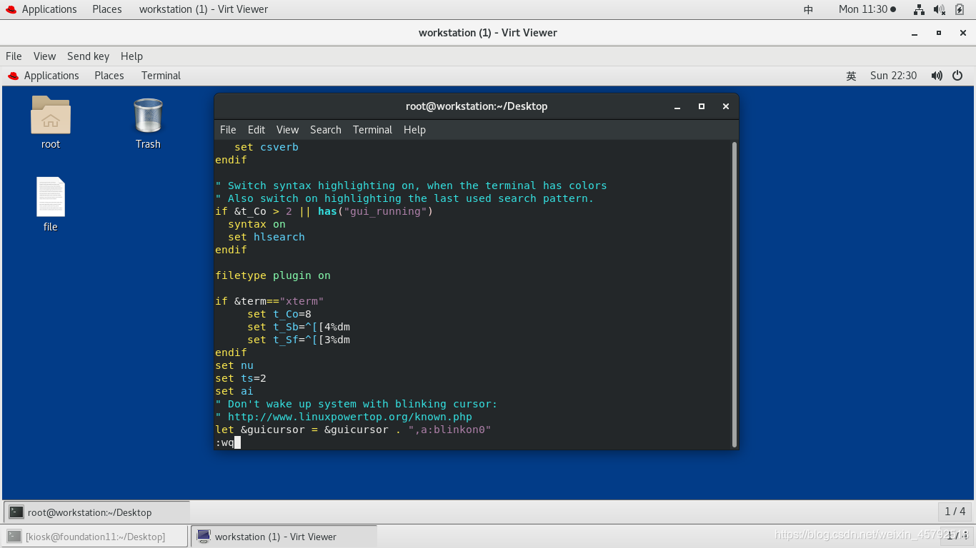Viewport: 976px width, 548px height.
Task: Open host workstation (1) - Virt Viewer app menu
Action: 204,9
